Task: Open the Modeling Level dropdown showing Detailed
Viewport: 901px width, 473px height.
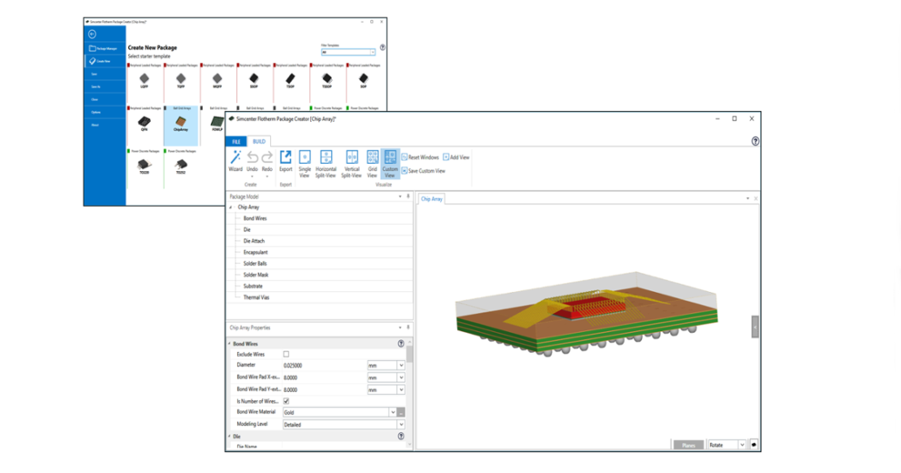Action: click(400, 424)
